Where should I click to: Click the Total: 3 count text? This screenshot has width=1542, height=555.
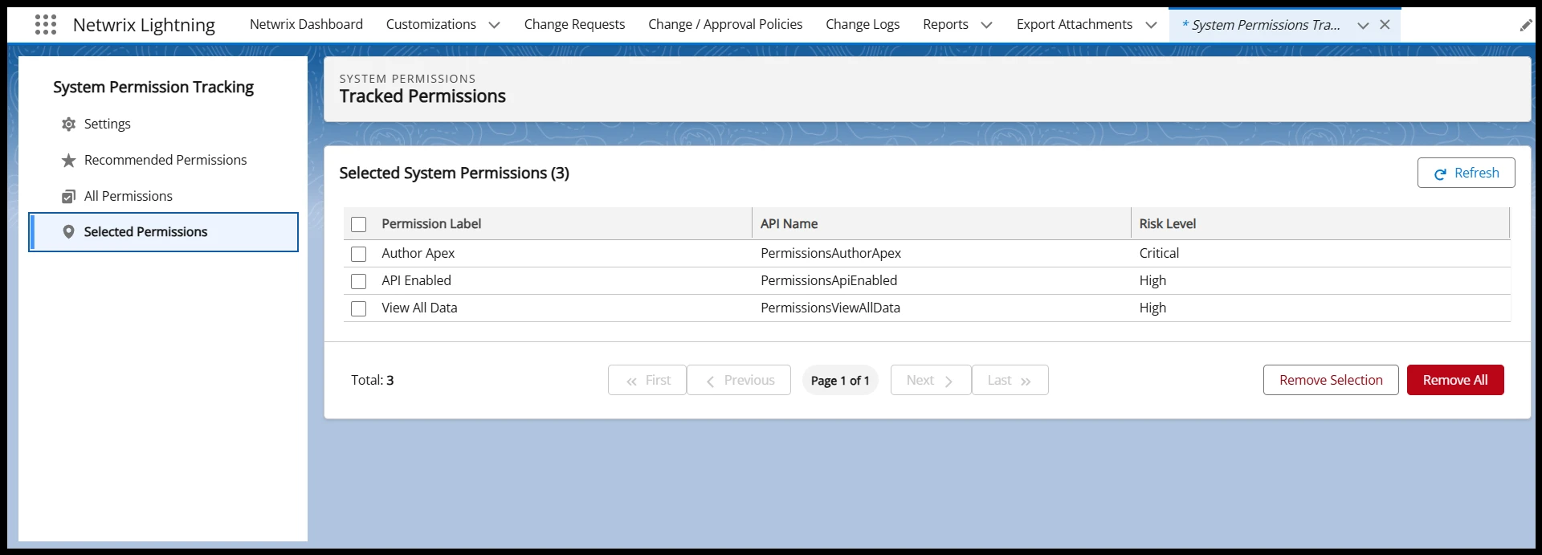[372, 380]
